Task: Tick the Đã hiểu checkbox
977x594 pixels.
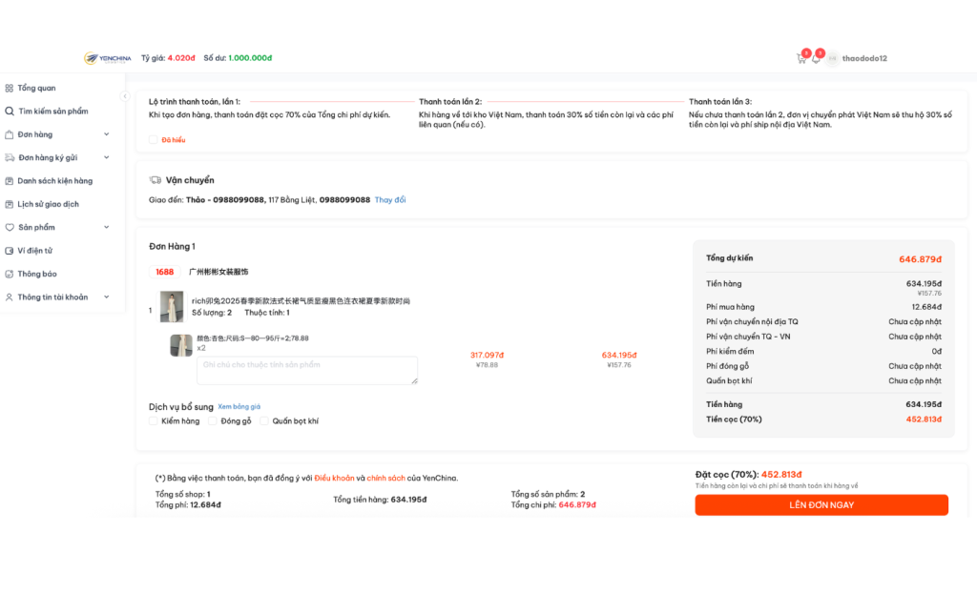Action: (x=154, y=140)
